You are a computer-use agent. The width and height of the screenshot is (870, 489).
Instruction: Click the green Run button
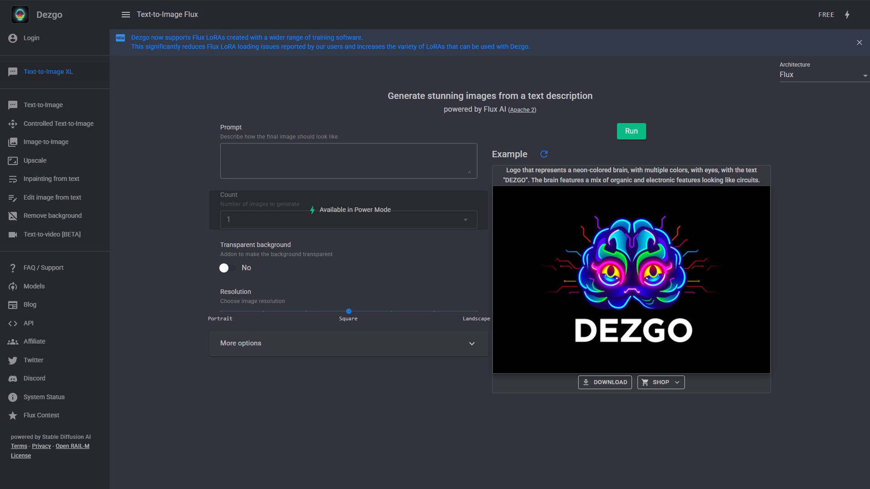tap(631, 131)
